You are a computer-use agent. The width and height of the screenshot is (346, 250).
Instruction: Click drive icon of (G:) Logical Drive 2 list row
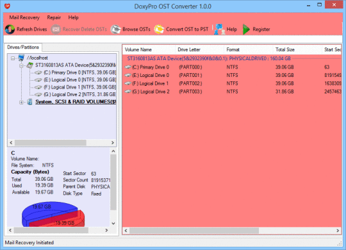(x=128, y=92)
